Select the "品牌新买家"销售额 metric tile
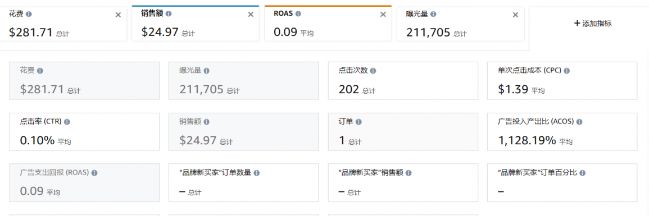The height and width of the screenshot is (216, 649). [403, 182]
